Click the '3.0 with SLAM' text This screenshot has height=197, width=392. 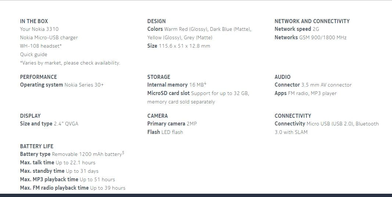click(x=291, y=132)
